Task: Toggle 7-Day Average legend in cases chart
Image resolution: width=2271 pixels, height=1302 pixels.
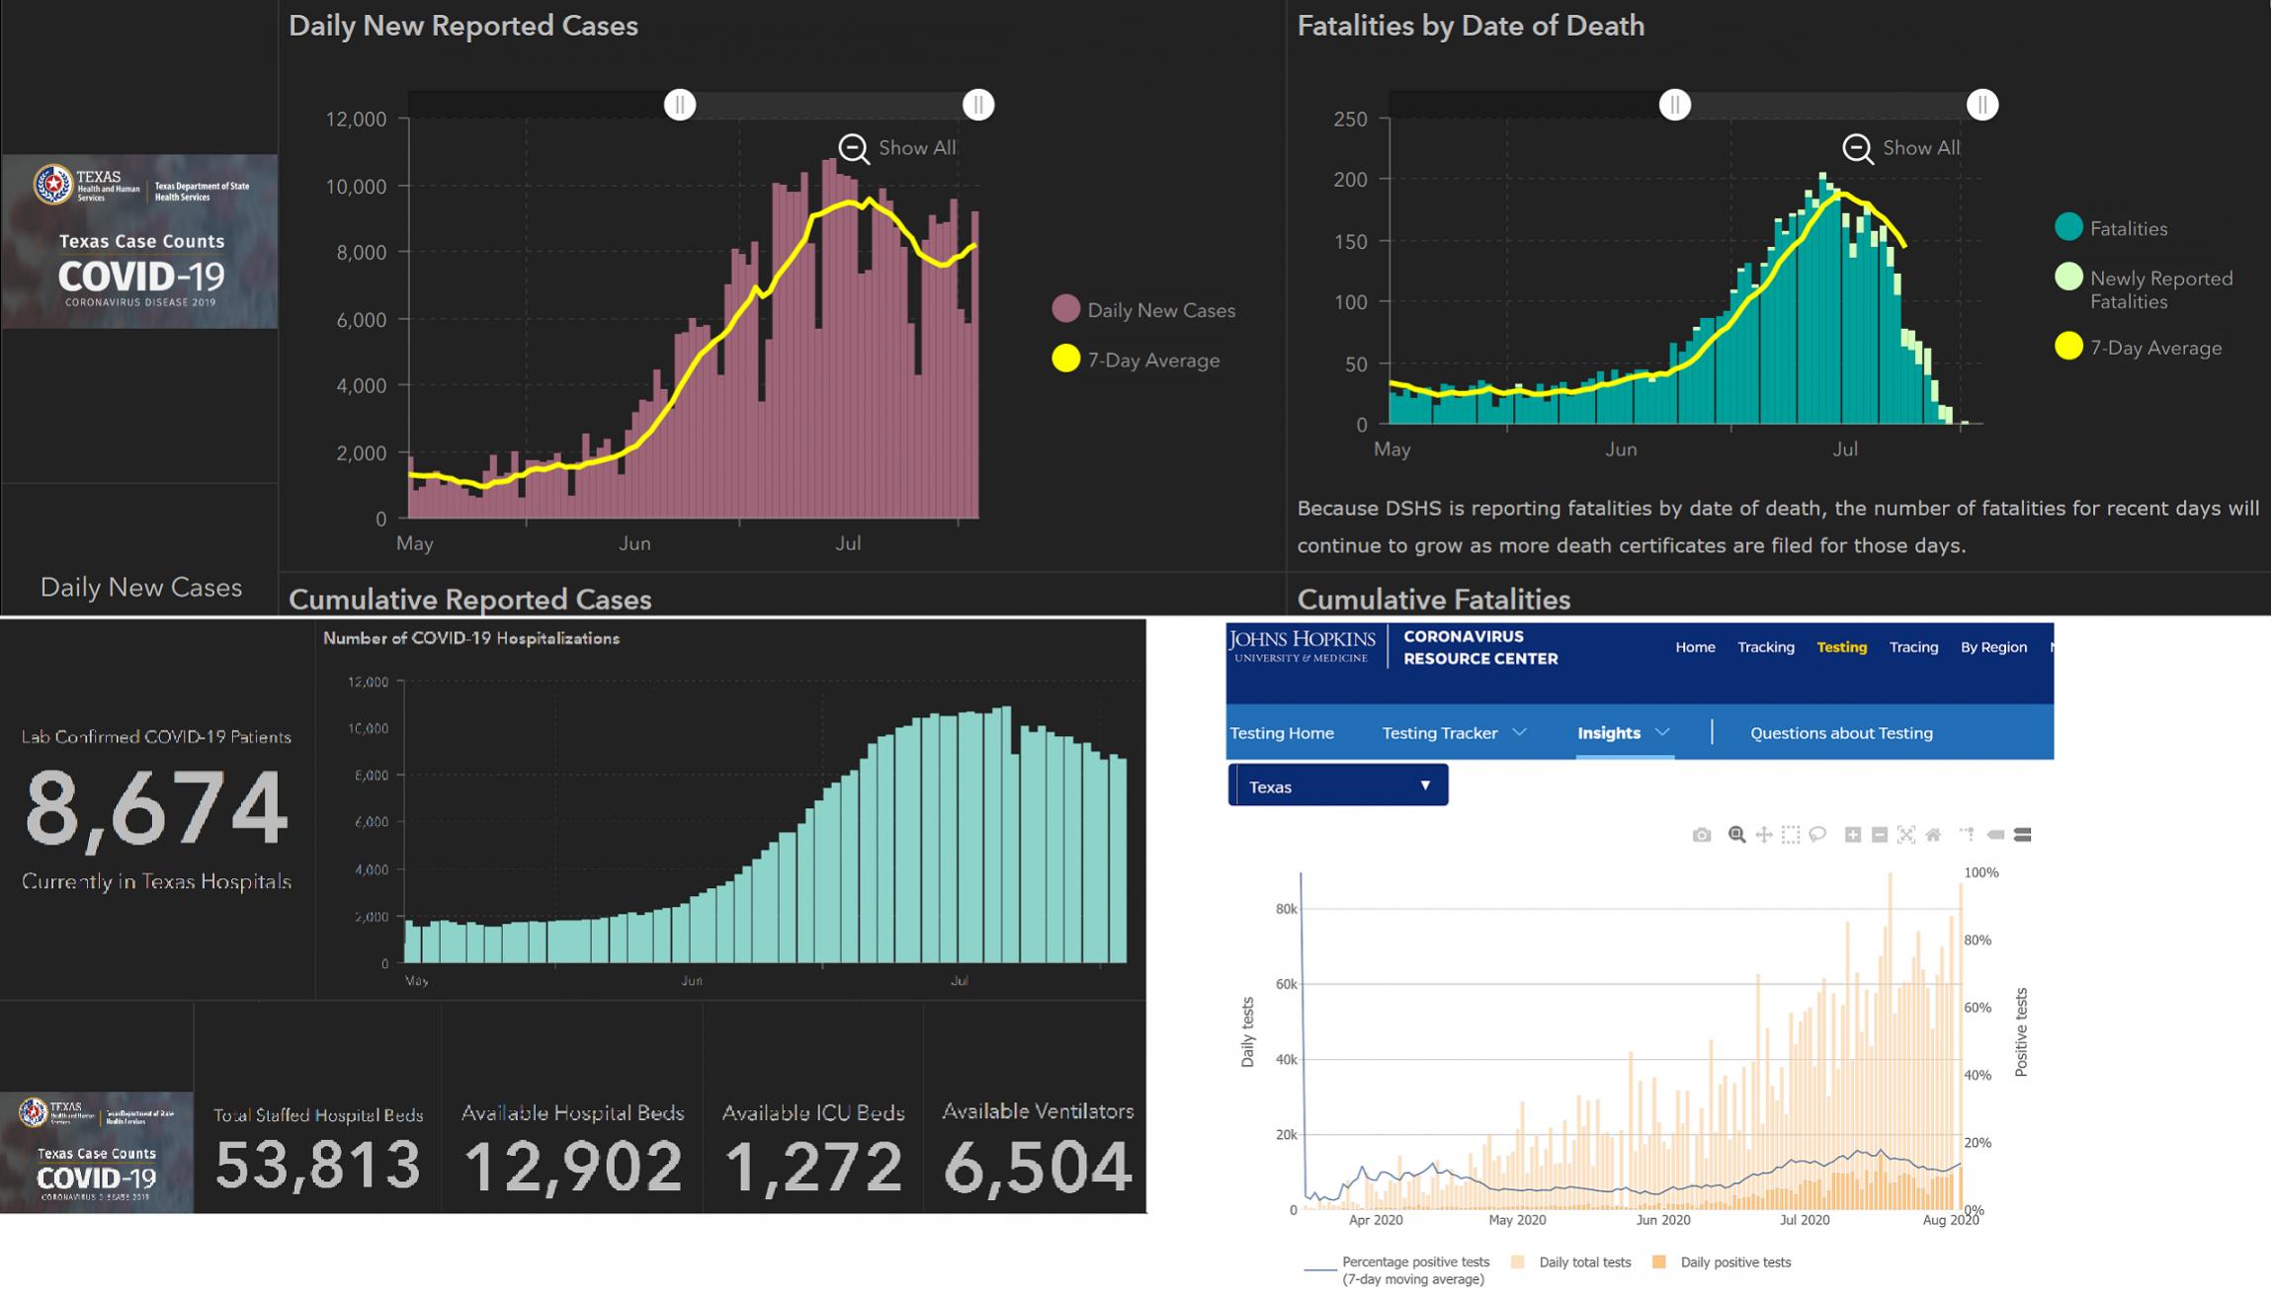Action: [x=1136, y=360]
